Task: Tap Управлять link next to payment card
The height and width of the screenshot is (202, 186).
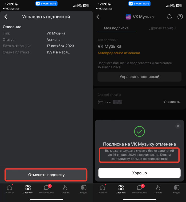Action: click(x=171, y=102)
